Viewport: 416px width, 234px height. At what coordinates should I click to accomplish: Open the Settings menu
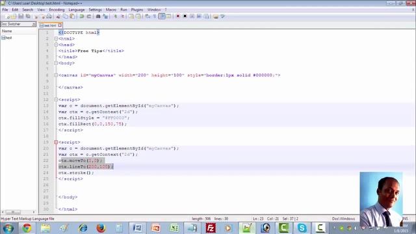(95, 10)
